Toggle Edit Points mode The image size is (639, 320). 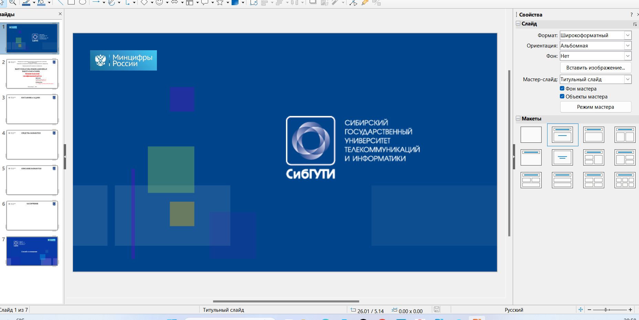(x=353, y=2)
